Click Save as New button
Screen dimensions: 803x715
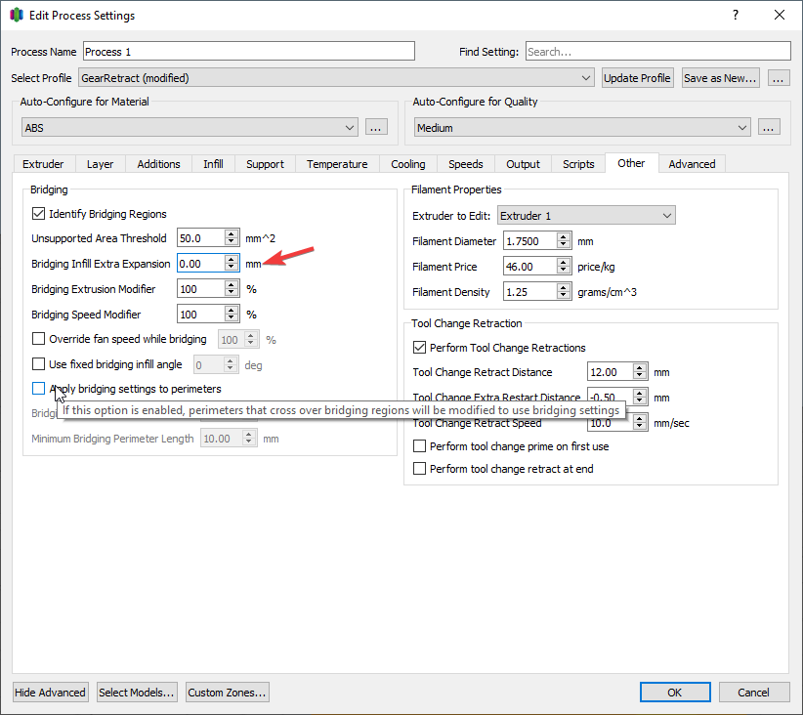tap(720, 78)
